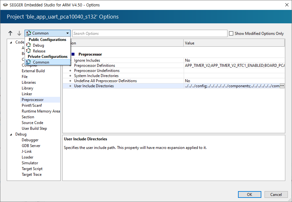This screenshot has height=202, width=292.
Task: Click the User Include Directories option row
Action: (173, 86)
